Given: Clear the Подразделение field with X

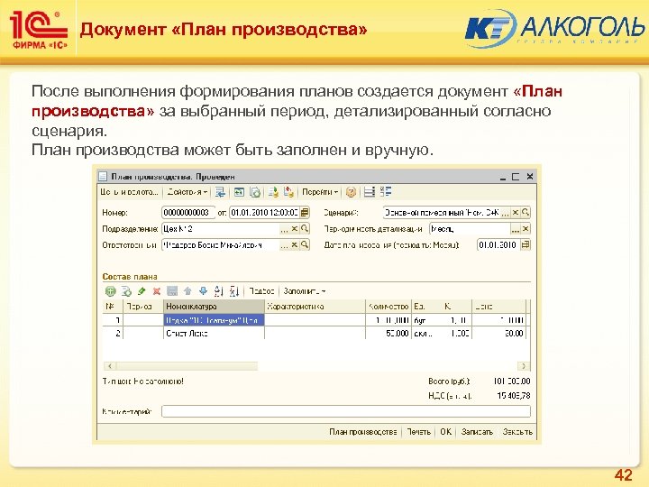Looking at the screenshot, I should coord(294,228).
